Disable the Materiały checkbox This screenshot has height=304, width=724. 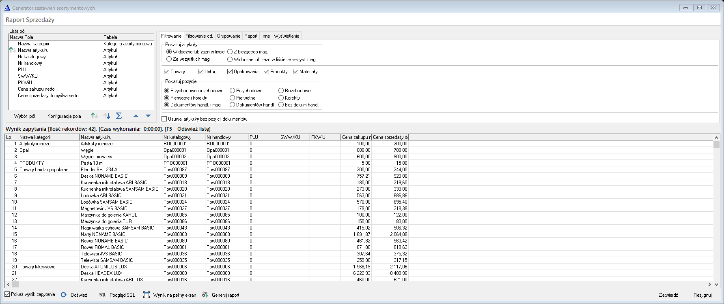(x=295, y=72)
